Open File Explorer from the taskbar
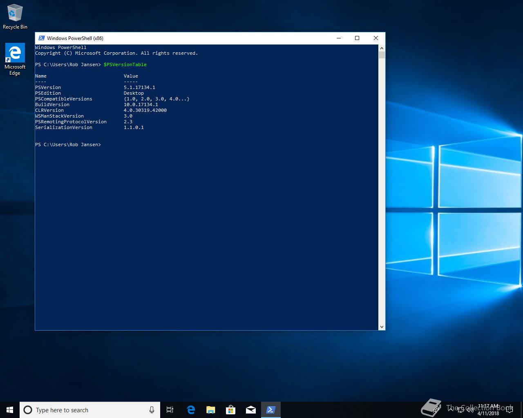The image size is (523, 418). coord(211,410)
